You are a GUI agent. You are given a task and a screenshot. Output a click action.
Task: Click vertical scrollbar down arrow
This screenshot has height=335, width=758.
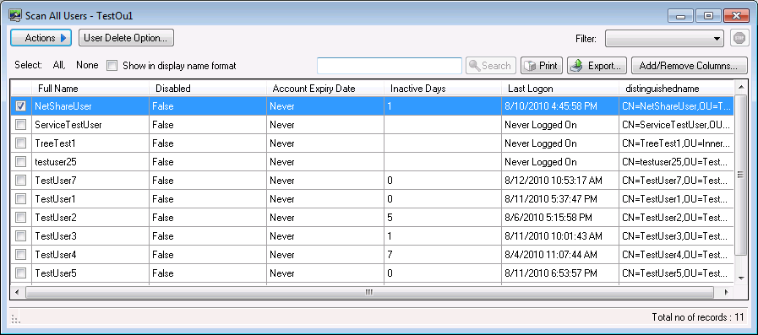[x=740, y=278]
